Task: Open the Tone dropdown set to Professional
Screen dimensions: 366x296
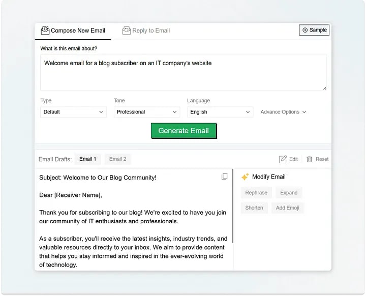Action: point(146,112)
